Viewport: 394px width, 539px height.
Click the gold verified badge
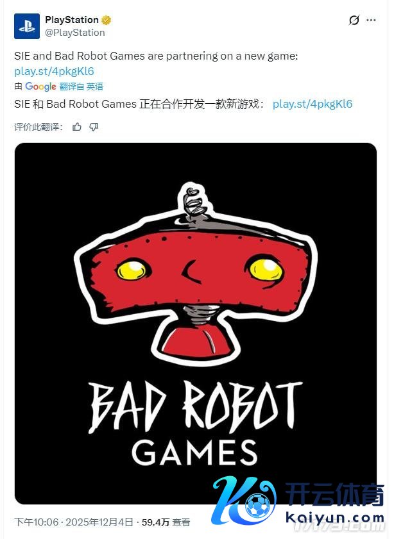107,20
